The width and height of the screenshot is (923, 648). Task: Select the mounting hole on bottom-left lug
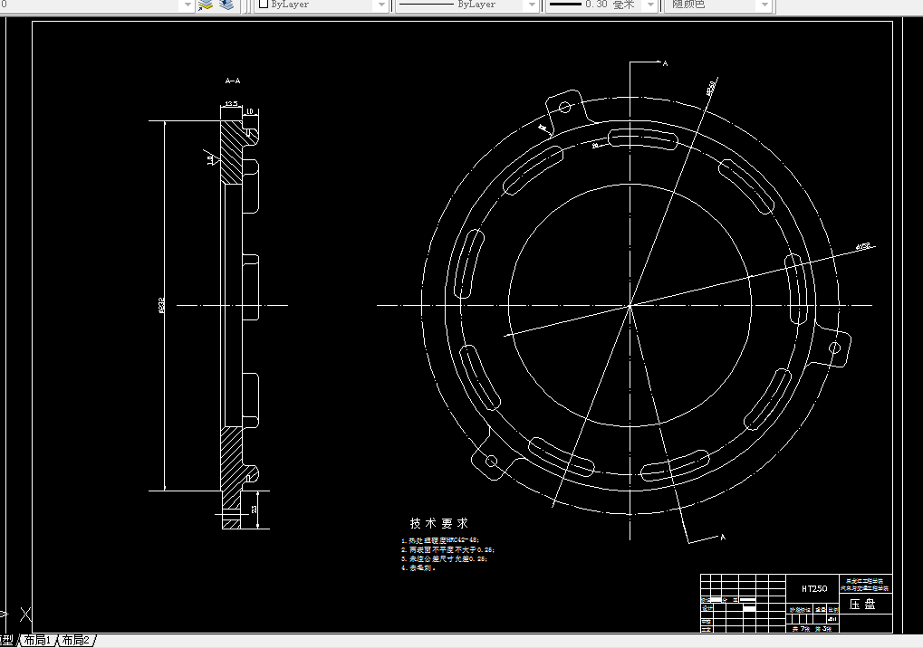(x=492, y=461)
